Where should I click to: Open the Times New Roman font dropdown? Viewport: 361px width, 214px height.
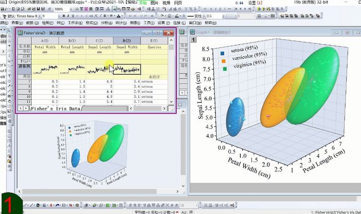point(39,16)
